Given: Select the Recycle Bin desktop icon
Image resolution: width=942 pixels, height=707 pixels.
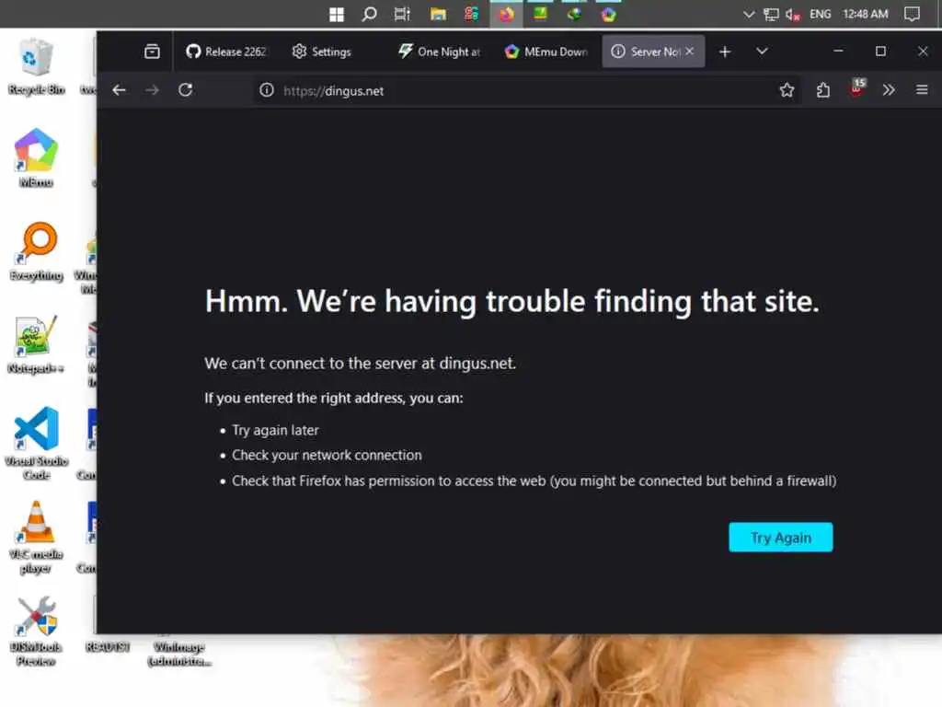Looking at the screenshot, I should (36, 67).
